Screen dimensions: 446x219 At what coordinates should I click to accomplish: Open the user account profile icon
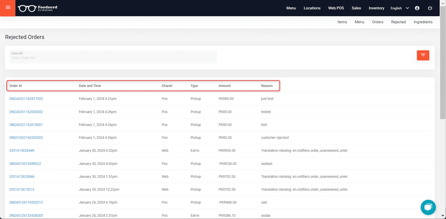pyautogui.click(x=417, y=8)
